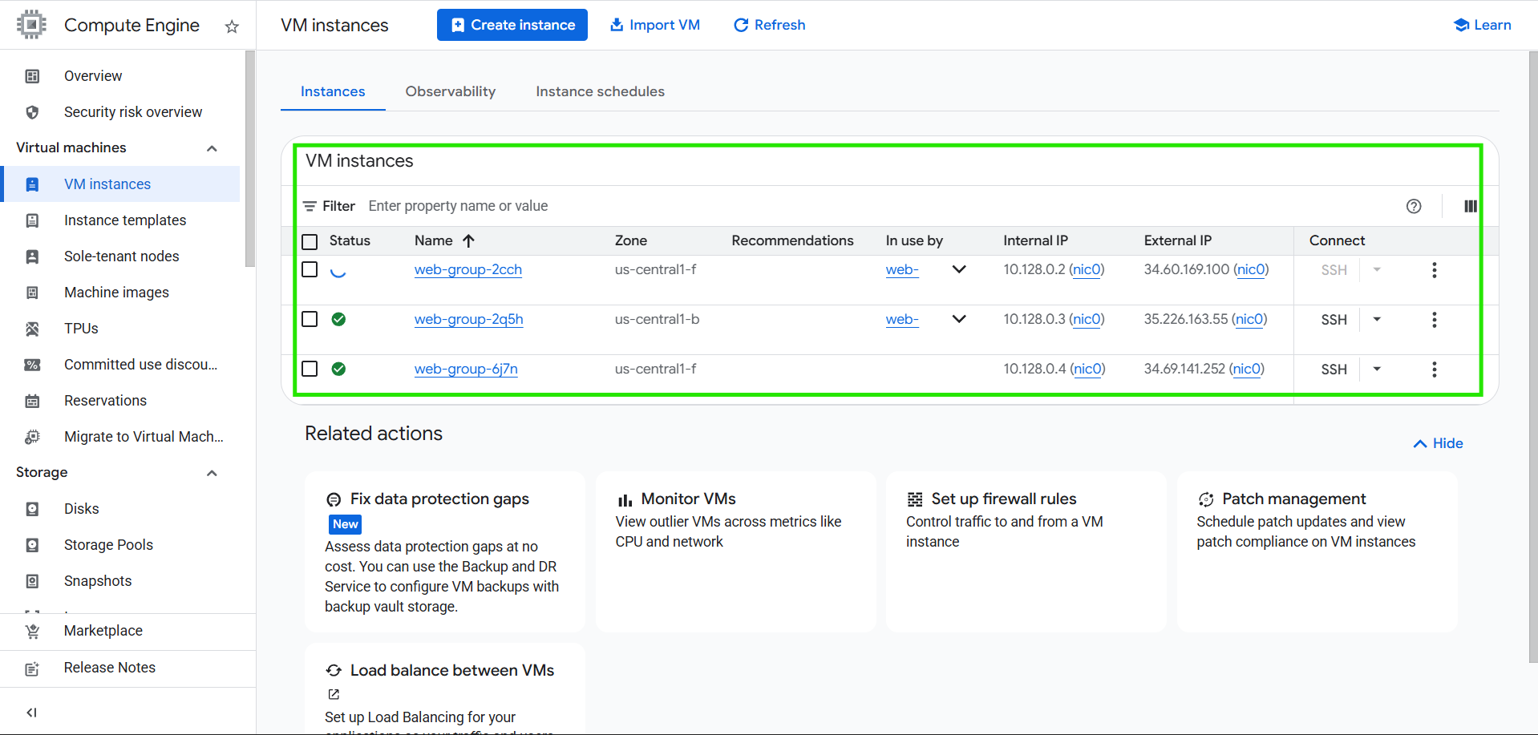
Task: Switch to the Instance schedules tab
Action: pyautogui.click(x=600, y=91)
